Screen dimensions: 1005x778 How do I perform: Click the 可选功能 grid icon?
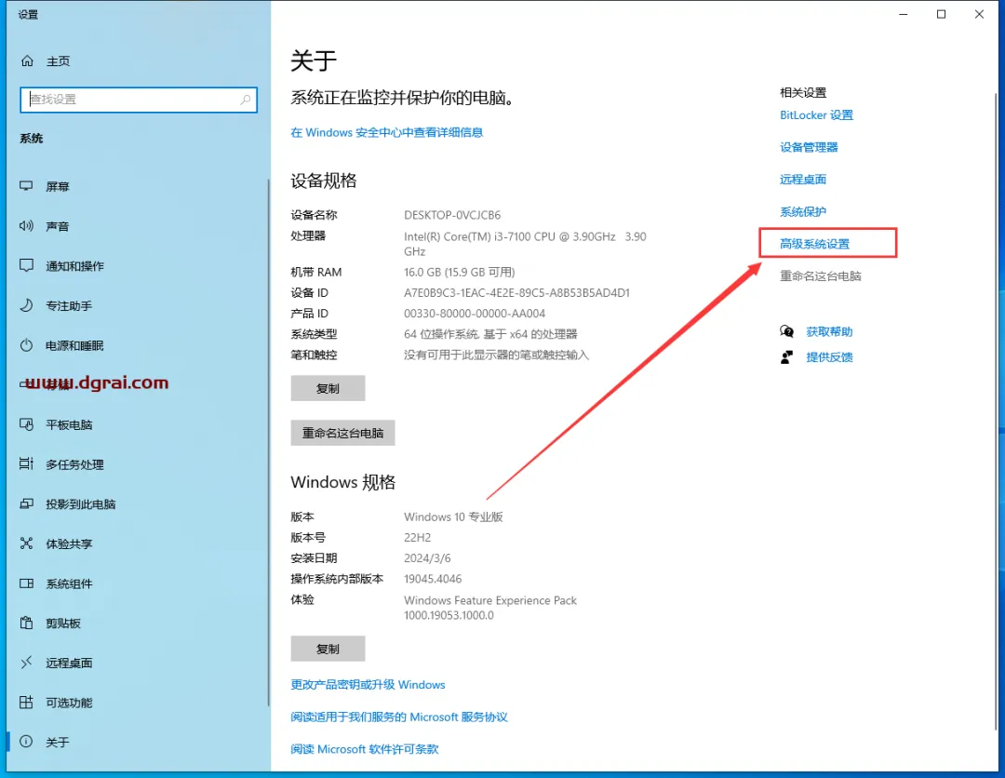coord(26,703)
